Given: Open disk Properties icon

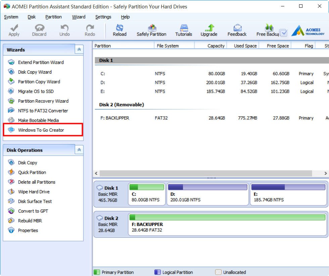Looking at the screenshot, I should click(x=11, y=230).
